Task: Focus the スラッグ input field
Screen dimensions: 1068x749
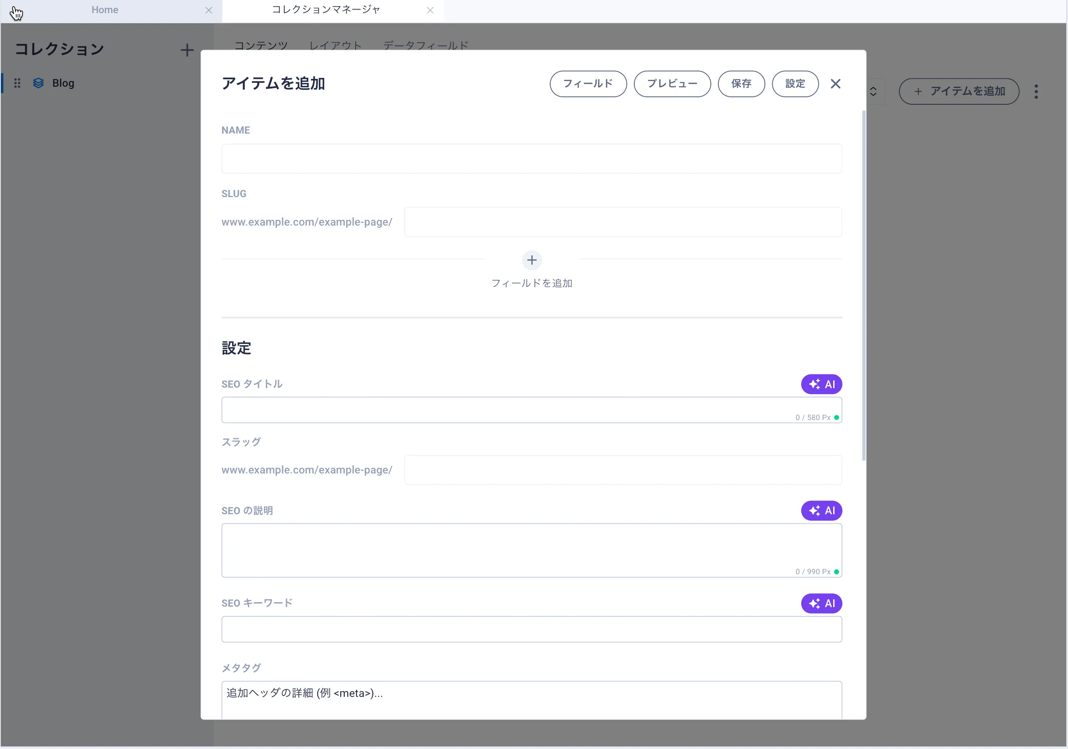Action: [x=623, y=470]
